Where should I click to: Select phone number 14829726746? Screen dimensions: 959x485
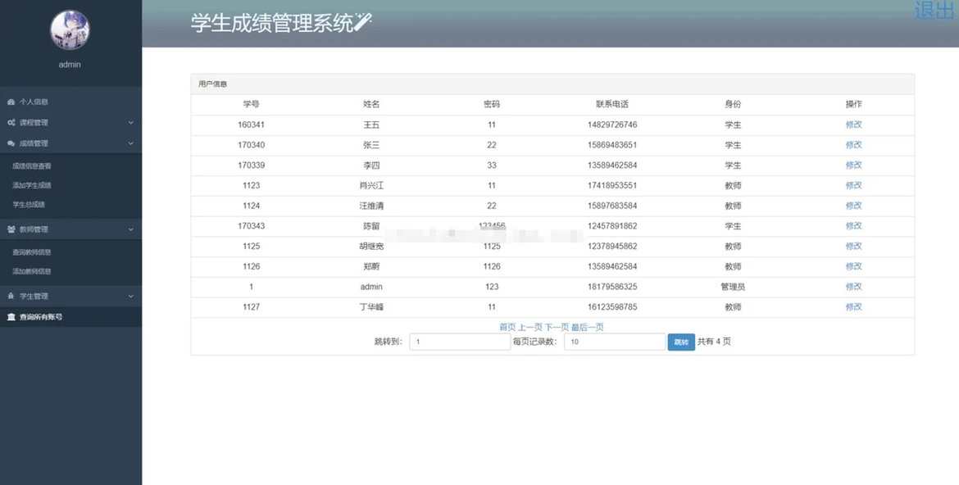click(x=612, y=125)
